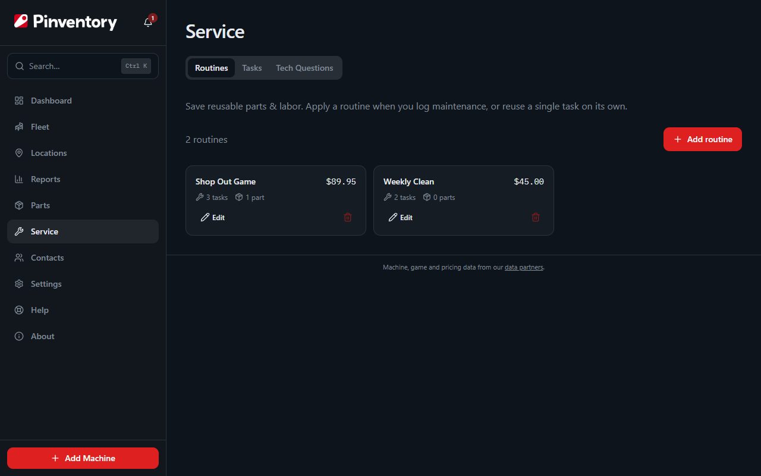This screenshot has width=761, height=476.
Task: Click the Fleet icon in sidebar
Action: click(x=19, y=127)
